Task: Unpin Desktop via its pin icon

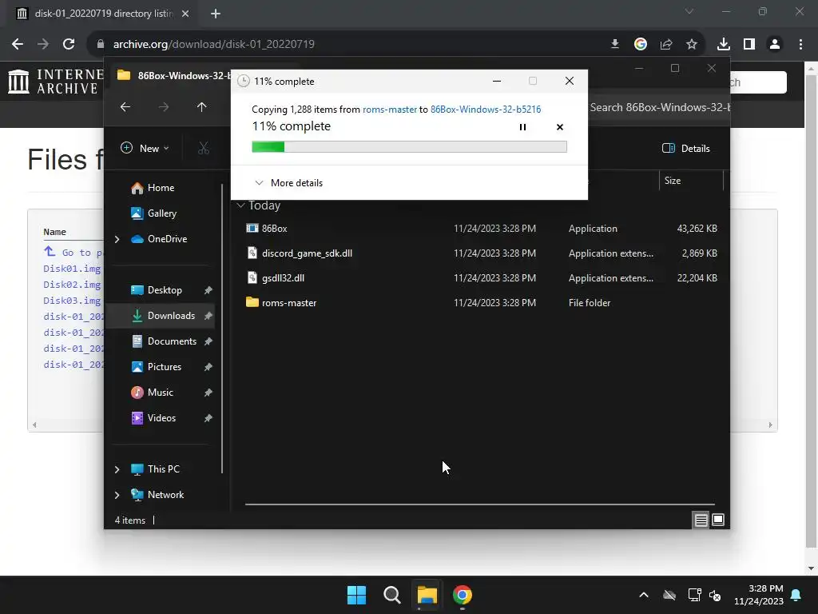Action: tap(208, 290)
